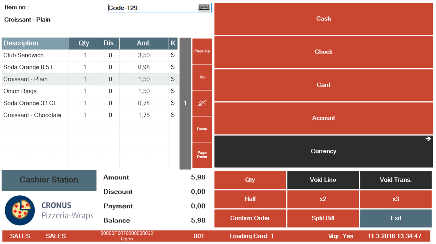Select Check as payment method

[323, 52]
